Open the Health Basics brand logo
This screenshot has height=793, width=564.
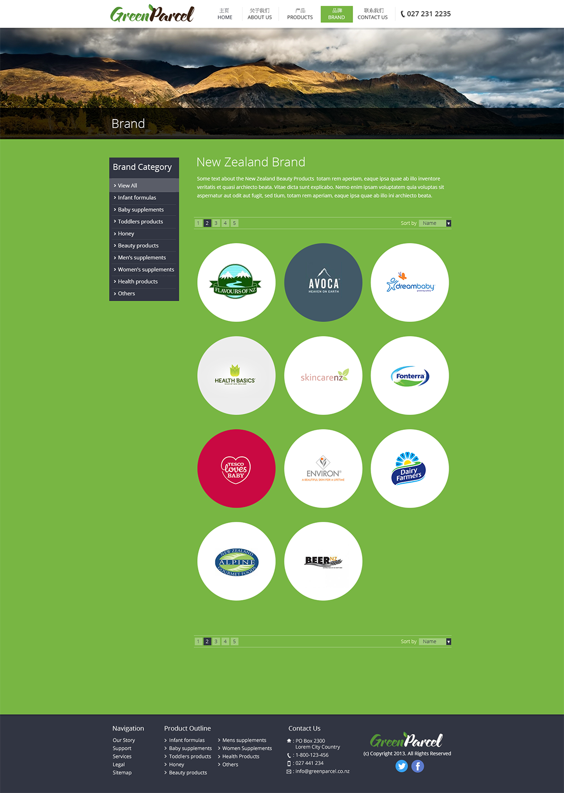pos(236,375)
